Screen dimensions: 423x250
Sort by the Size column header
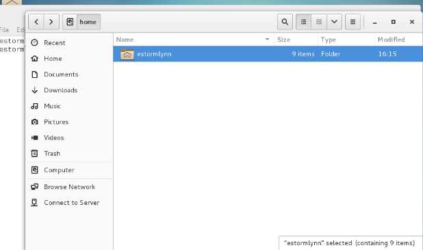click(x=296, y=40)
